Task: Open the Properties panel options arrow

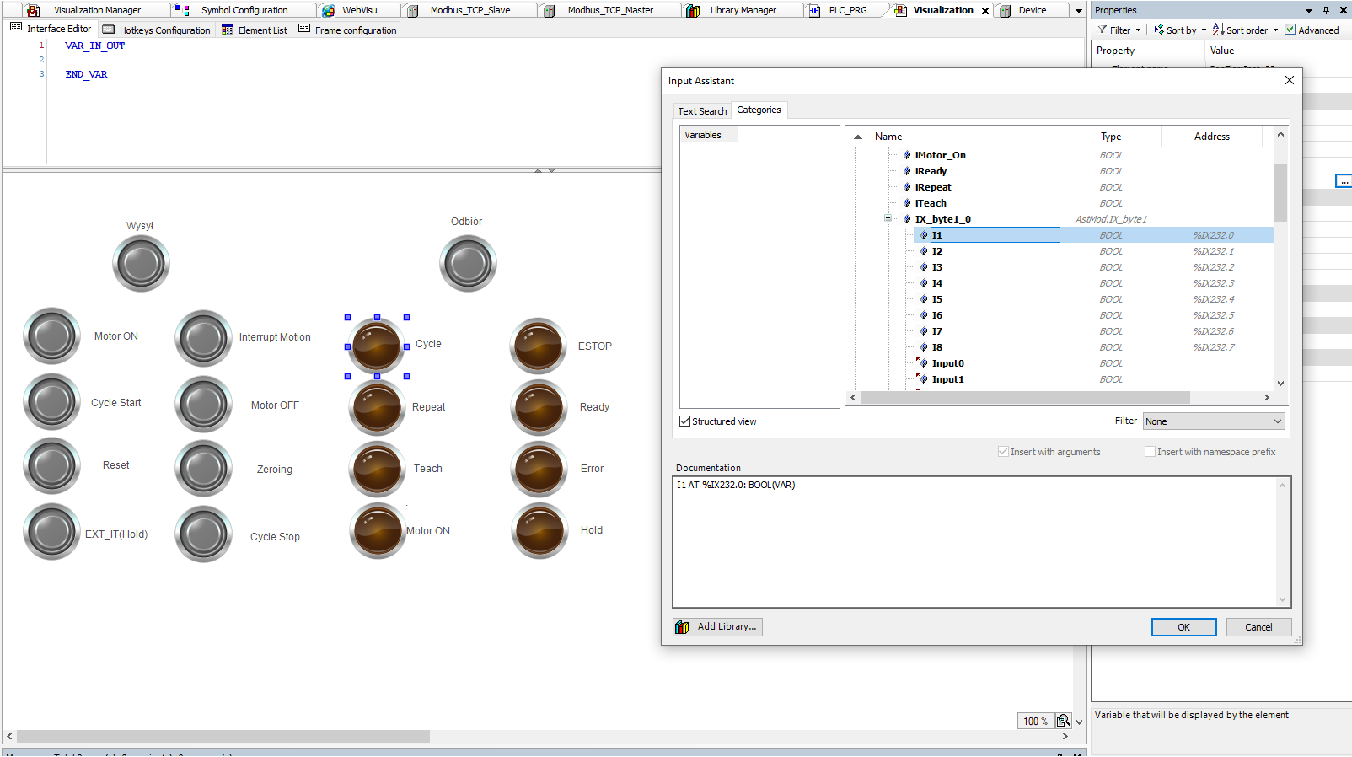Action: [x=1309, y=11]
